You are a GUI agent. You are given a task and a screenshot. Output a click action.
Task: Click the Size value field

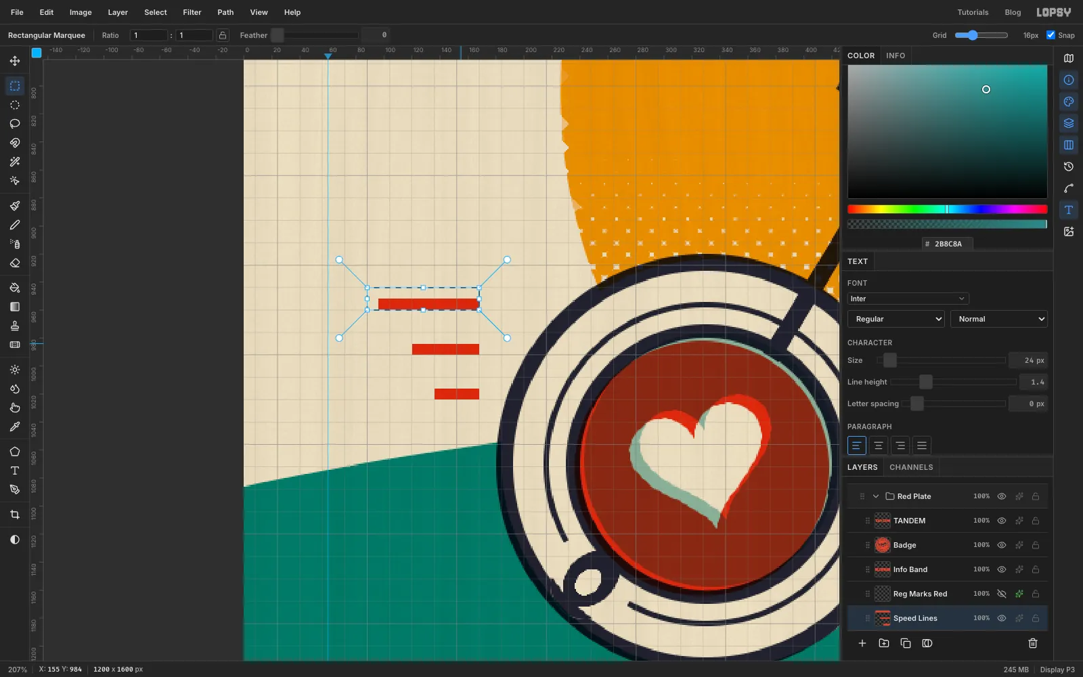coord(1027,360)
